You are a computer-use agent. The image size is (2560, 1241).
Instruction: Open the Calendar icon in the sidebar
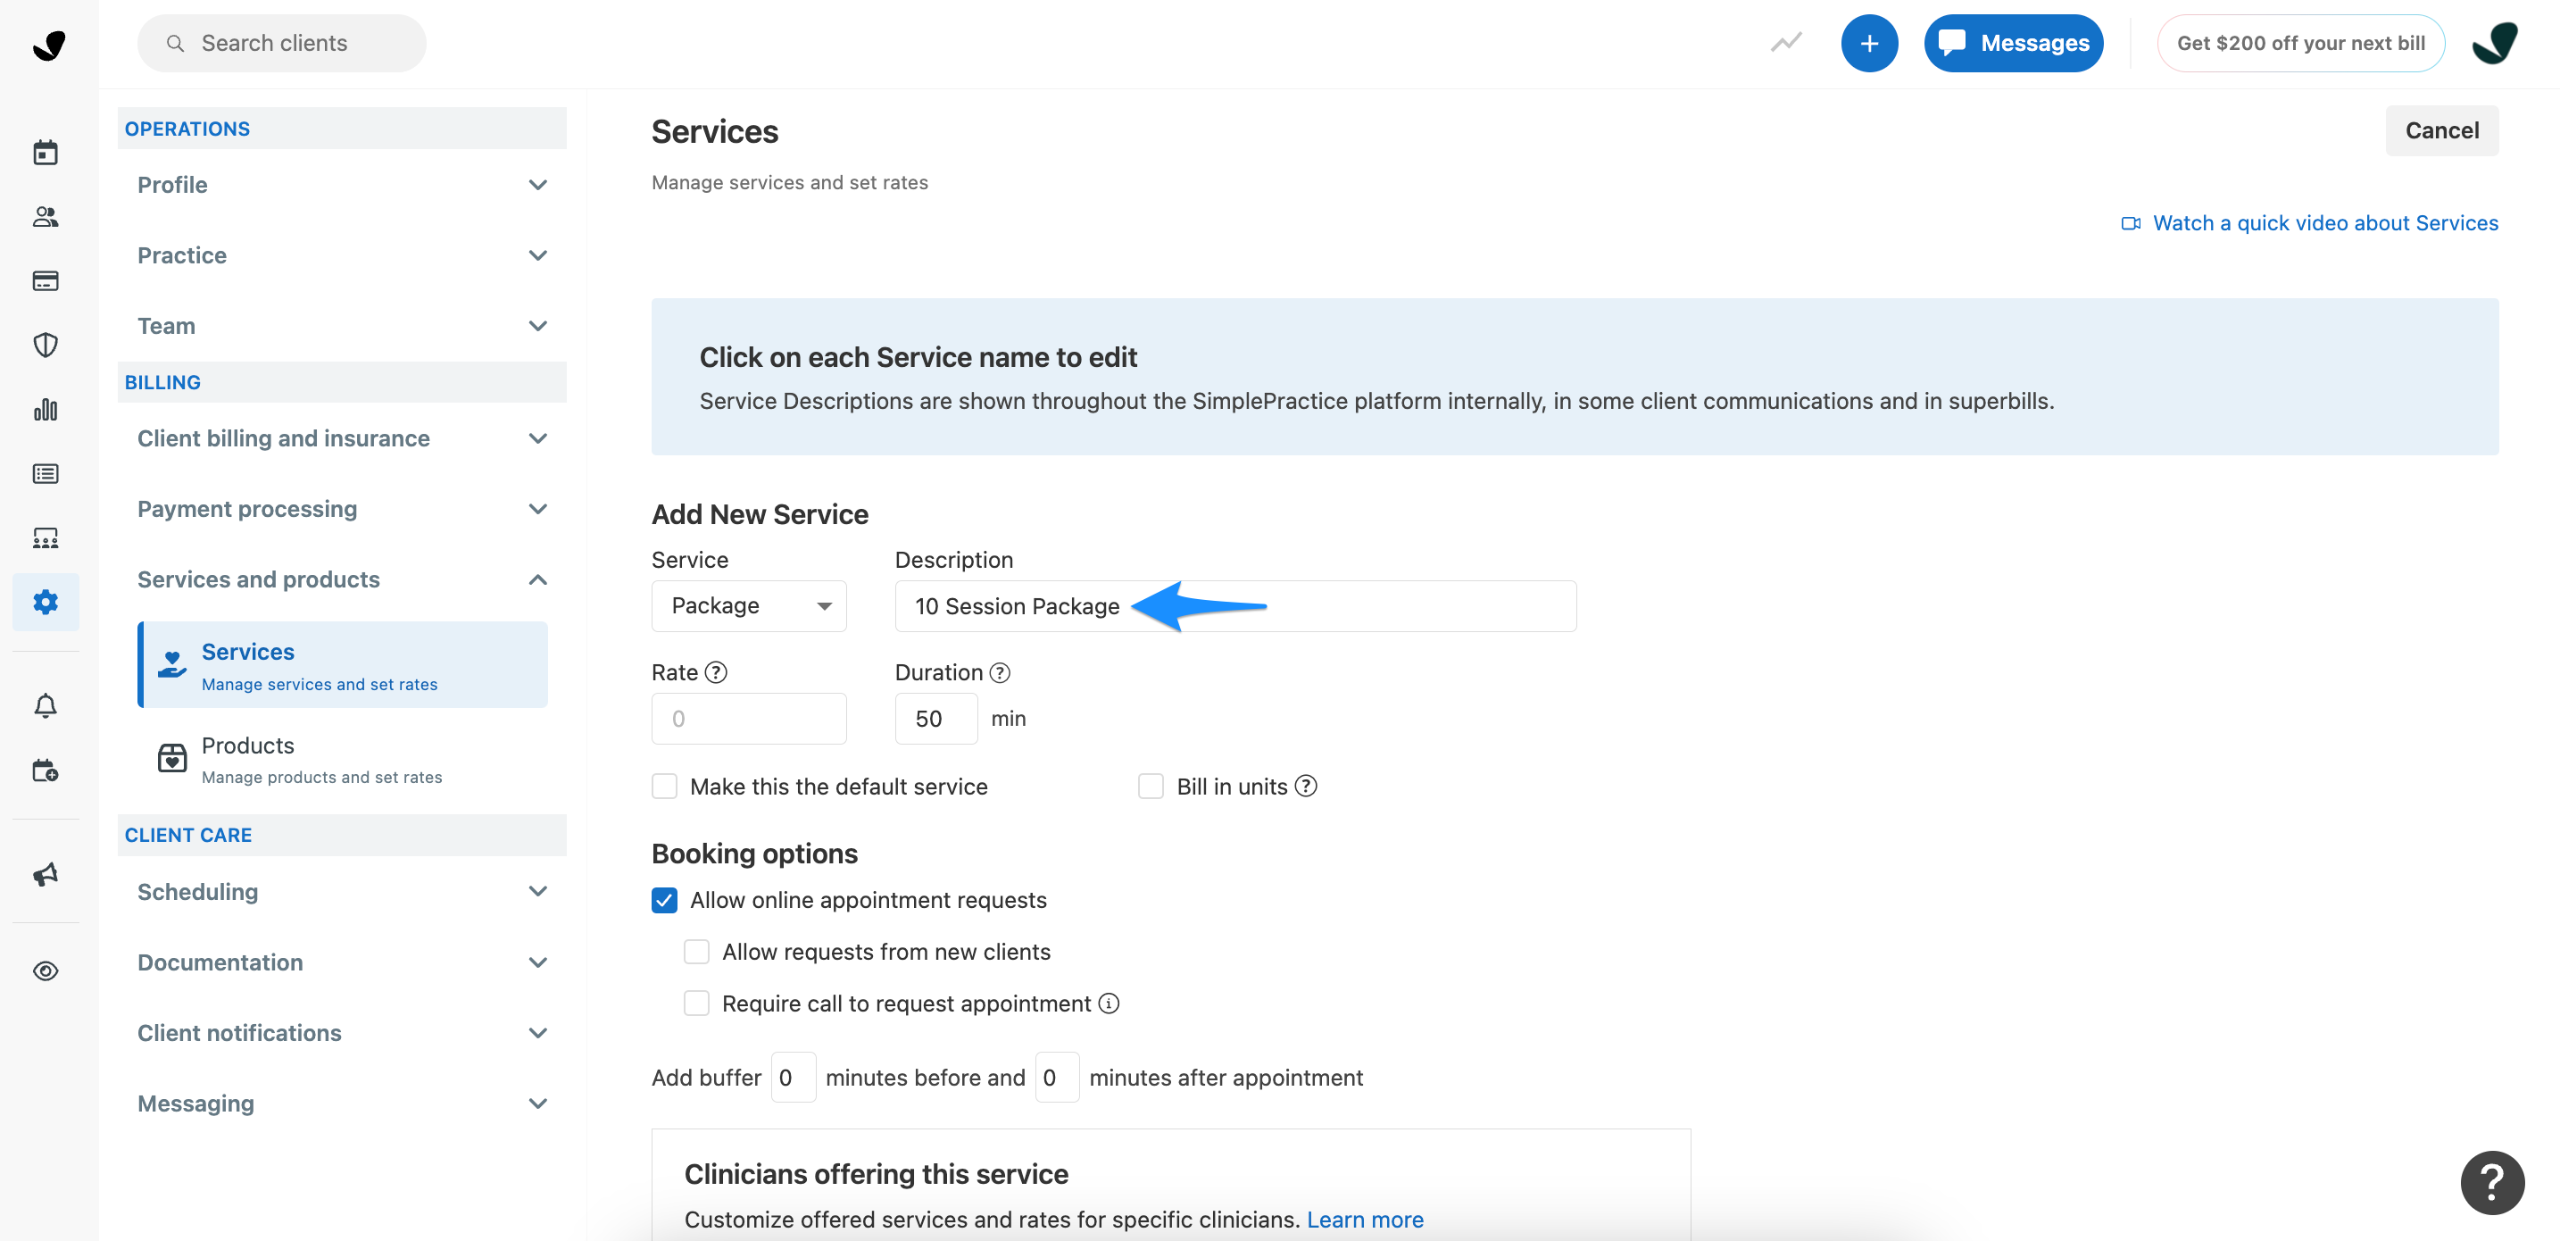tap(46, 151)
